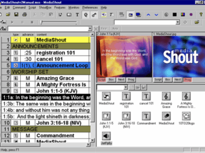Image resolution: width=205 pixels, height=153 pixels.
Task: Toggle the Prog button under MediaShout.jpg viewer
Action: [187, 80]
